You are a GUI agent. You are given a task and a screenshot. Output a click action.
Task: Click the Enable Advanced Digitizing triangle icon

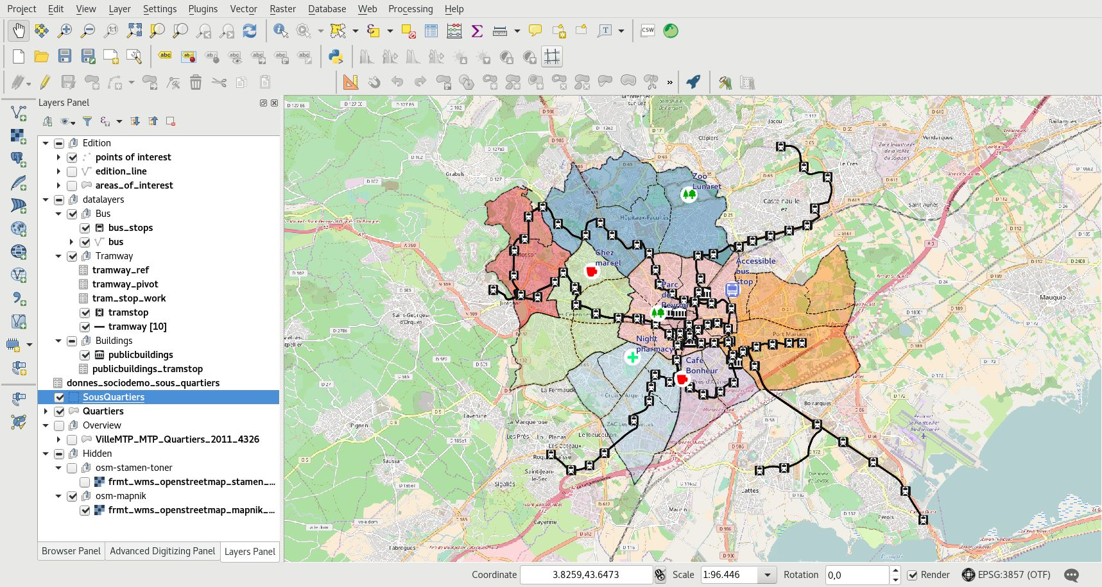(350, 82)
